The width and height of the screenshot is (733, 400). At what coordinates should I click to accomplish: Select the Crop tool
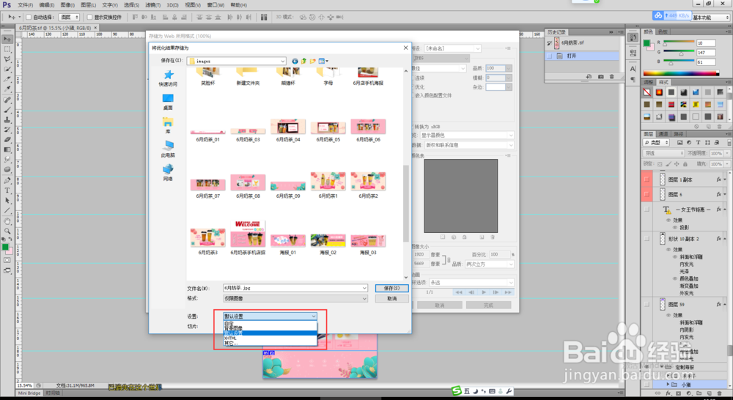tap(7, 79)
